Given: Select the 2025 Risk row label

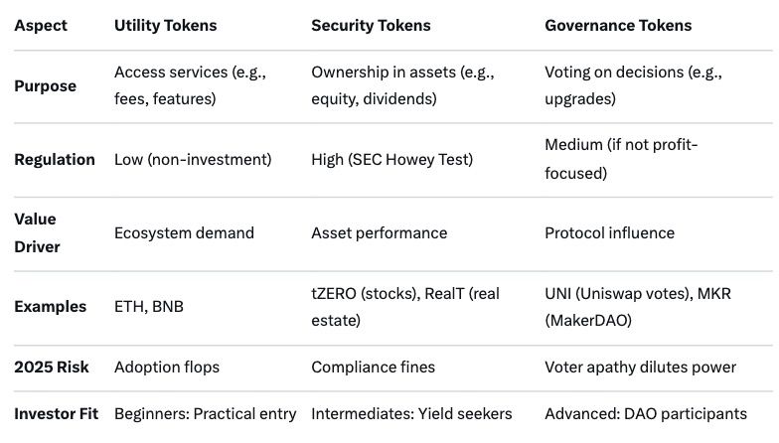Looking at the screenshot, I should tap(52, 368).
